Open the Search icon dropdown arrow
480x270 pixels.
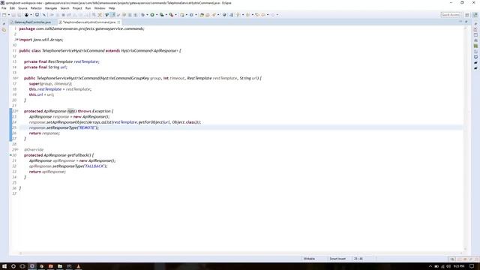tap(218, 15)
